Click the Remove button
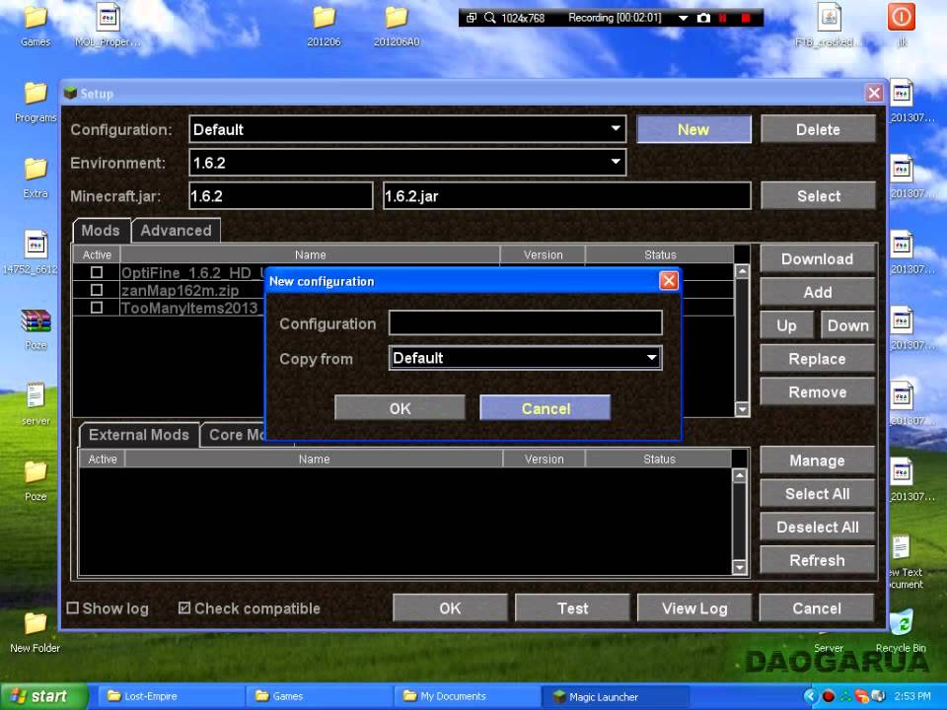Screen dimensions: 947x710 click(817, 391)
